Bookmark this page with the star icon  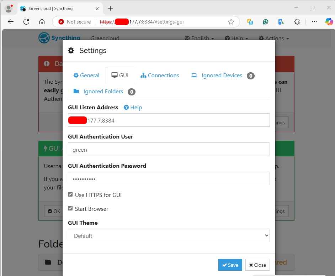pos(231,22)
